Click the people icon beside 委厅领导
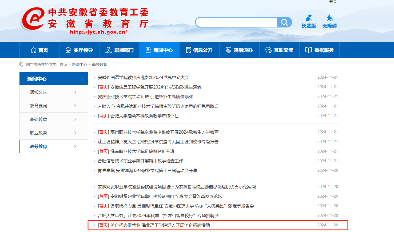This screenshot has height=232, width=394. [68, 50]
